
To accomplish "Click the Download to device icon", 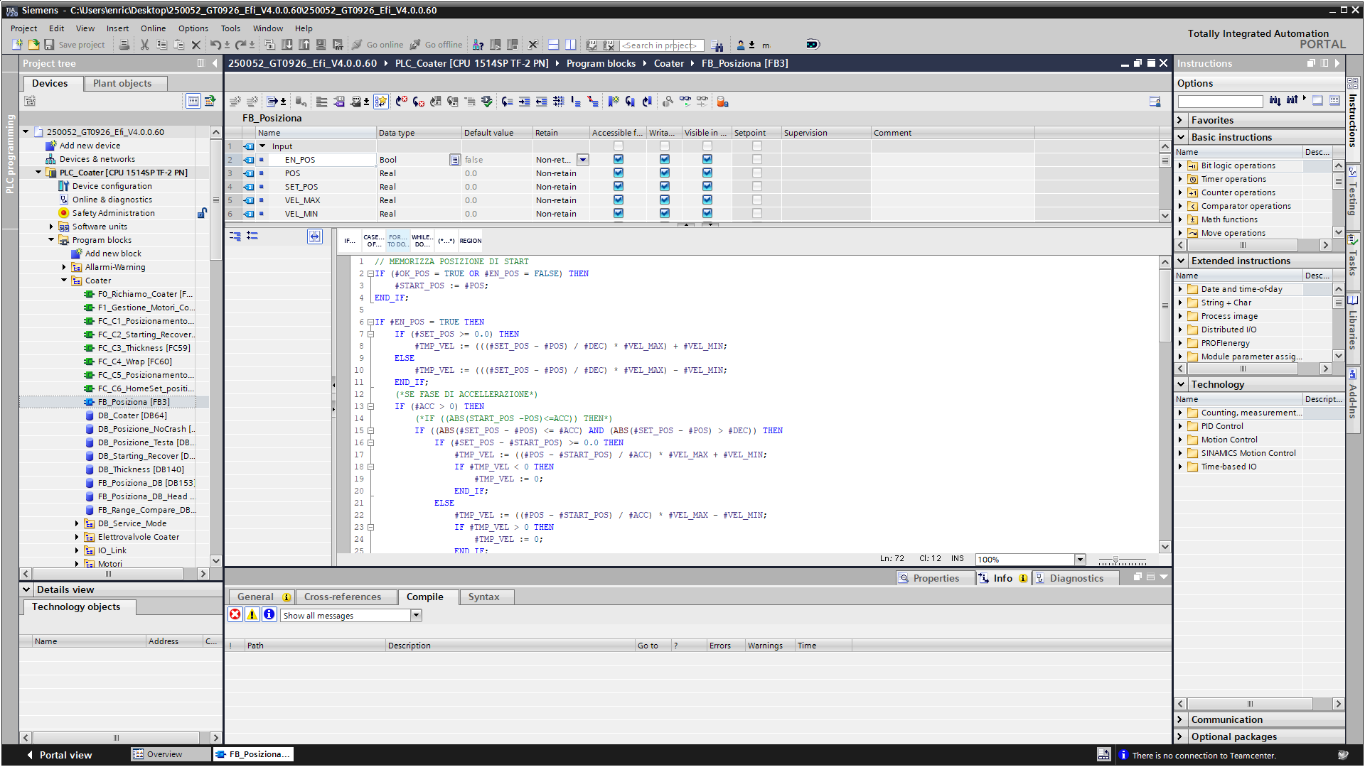I will [287, 45].
